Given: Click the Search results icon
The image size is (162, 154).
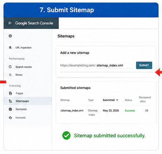Looking at the screenshot, I should click(10, 67).
